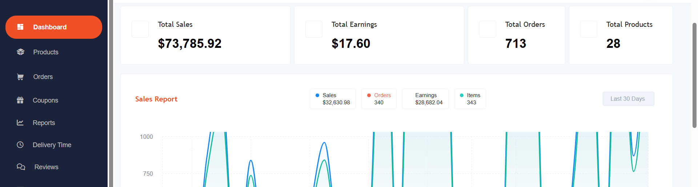The image size is (698, 187).
Task: Click the $28,682.04 earnings figure
Action: point(429,103)
